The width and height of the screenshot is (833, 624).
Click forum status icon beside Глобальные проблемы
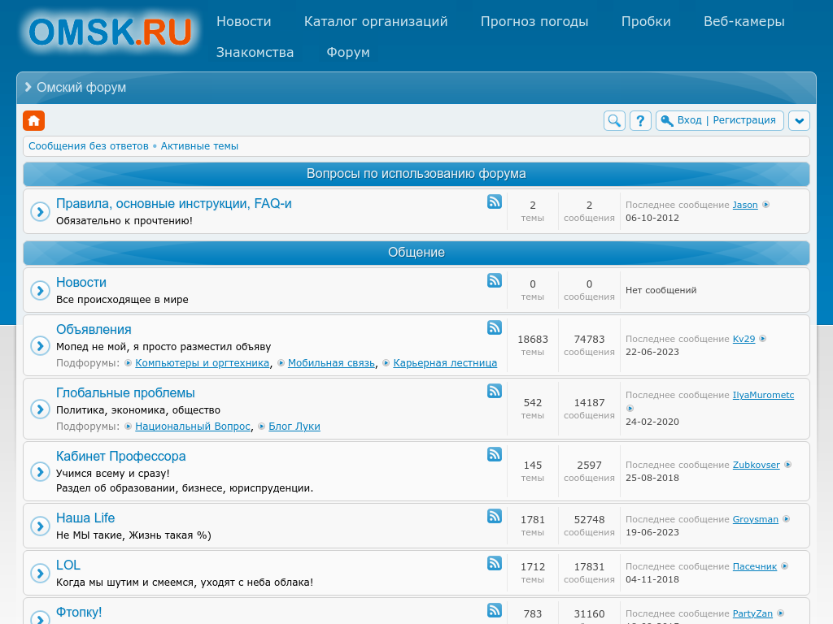coord(40,409)
